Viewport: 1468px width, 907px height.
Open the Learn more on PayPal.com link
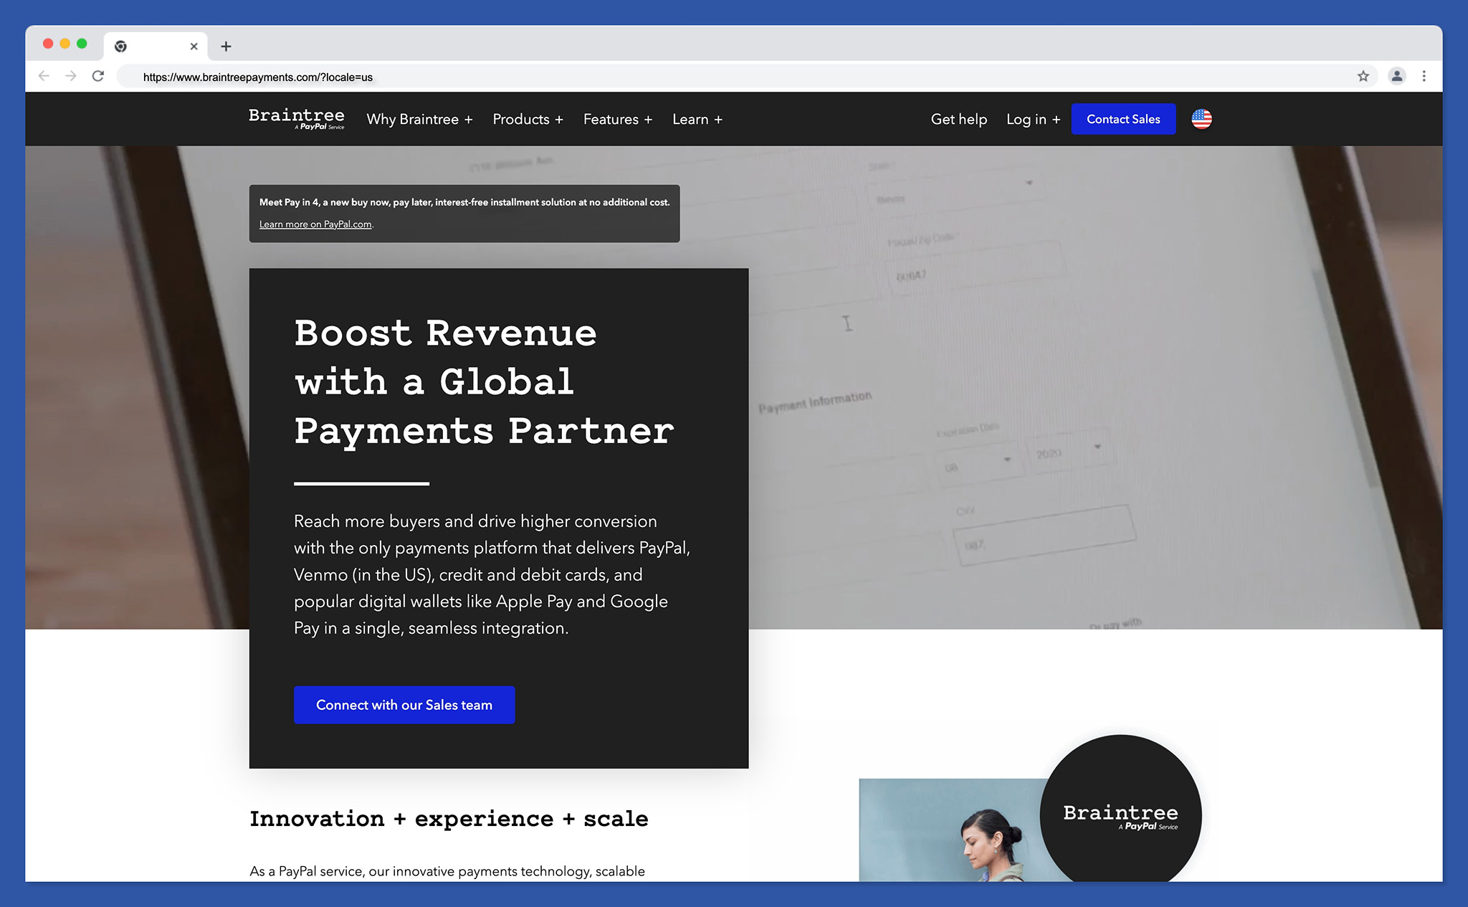pos(315,224)
